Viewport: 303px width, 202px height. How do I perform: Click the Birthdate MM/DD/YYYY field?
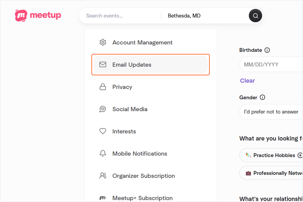[271, 64]
